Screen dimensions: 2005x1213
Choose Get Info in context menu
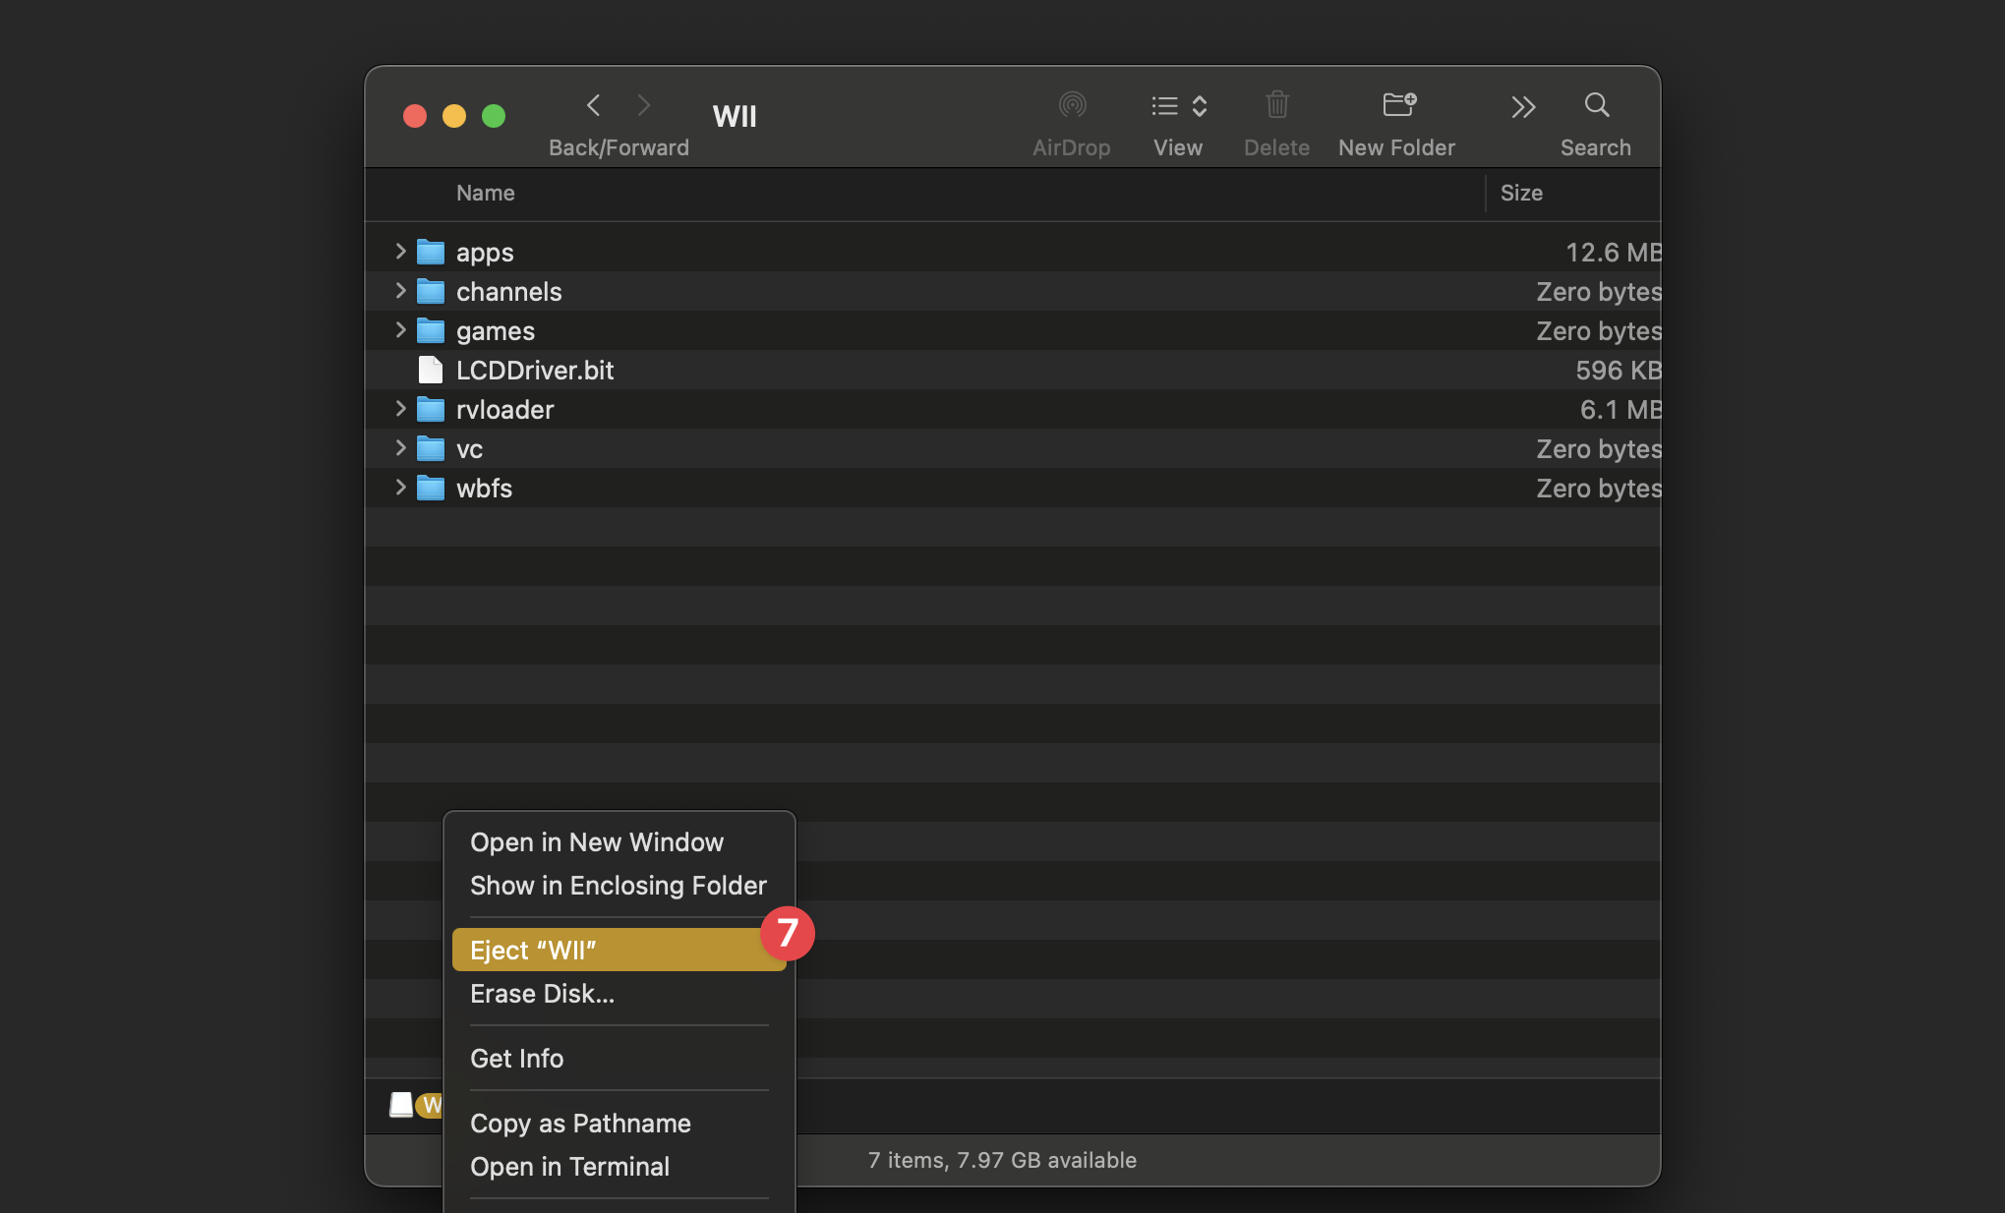[516, 1059]
